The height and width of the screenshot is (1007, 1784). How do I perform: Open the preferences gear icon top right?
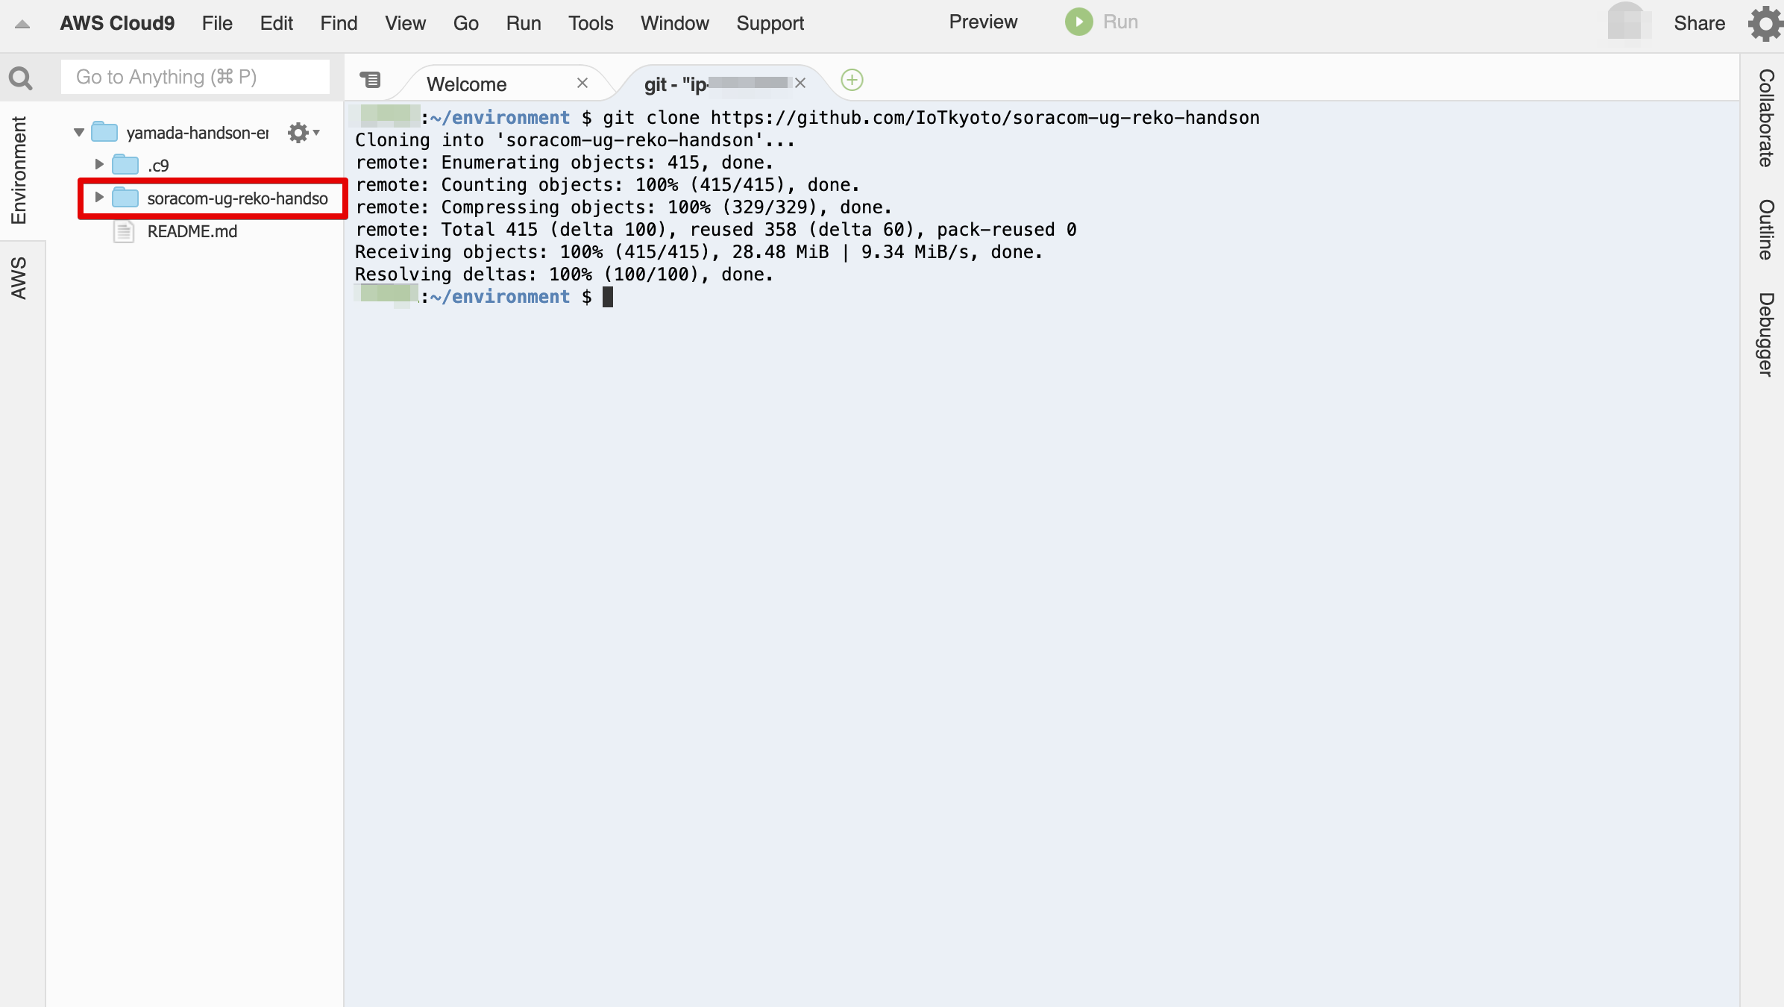click(x=1765, y=23)
